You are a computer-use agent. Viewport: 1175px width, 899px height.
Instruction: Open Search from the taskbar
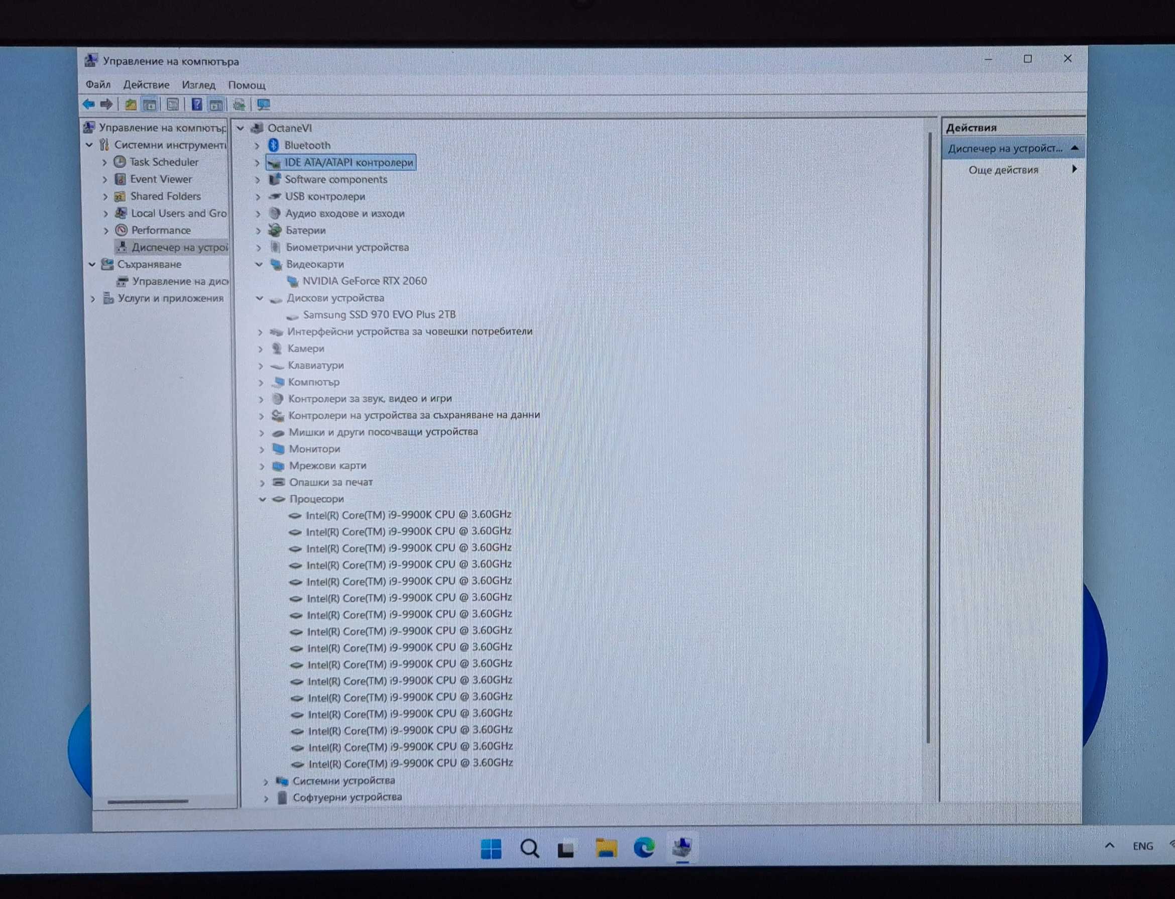[530, 848]
